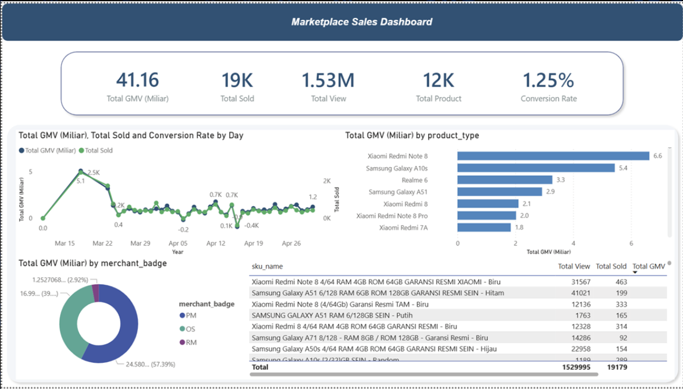
Task: Click the merchant_badge legend heading
Action: click(207, 304)
